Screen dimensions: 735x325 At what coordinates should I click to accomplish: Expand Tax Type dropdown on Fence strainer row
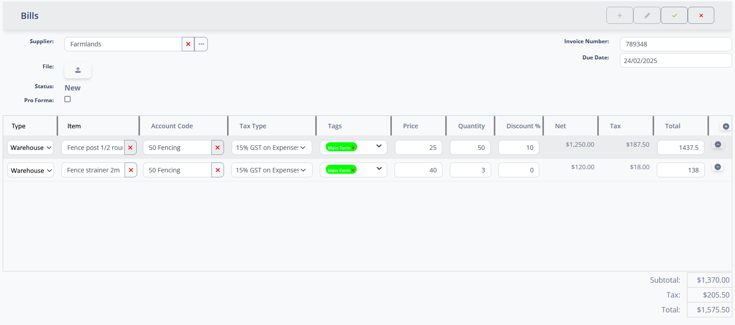coord(271,170)
